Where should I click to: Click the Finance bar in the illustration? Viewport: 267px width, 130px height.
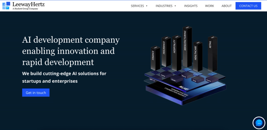[x=155, y=58]
